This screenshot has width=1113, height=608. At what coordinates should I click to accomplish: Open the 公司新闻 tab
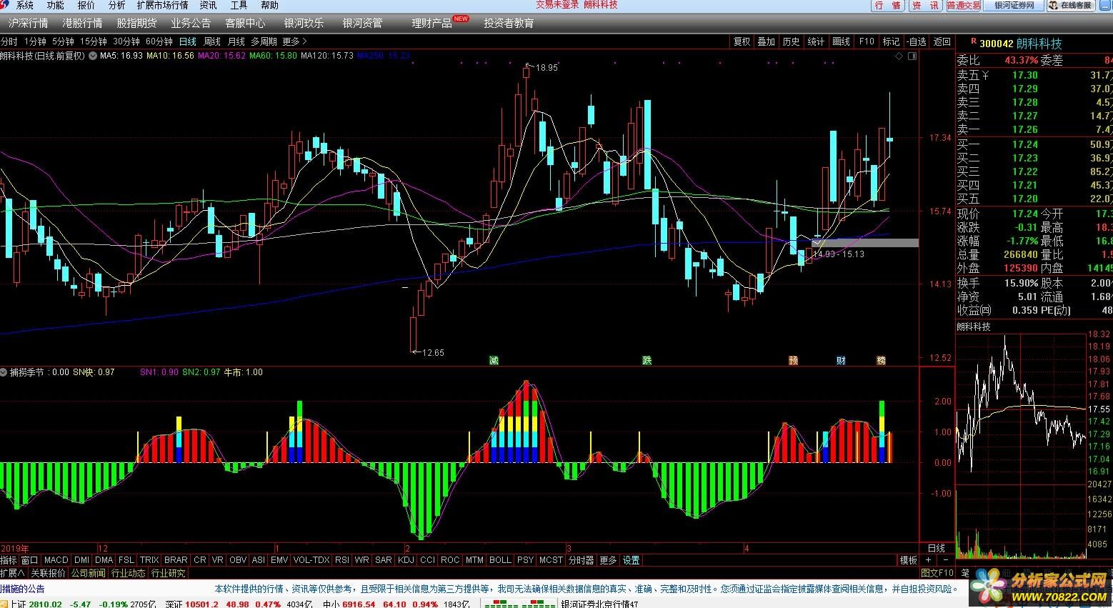coord(89,573)
